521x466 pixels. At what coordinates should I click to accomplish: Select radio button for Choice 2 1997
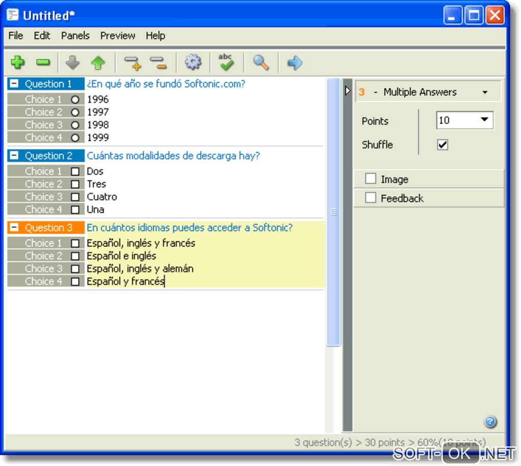tap(75, 112)
